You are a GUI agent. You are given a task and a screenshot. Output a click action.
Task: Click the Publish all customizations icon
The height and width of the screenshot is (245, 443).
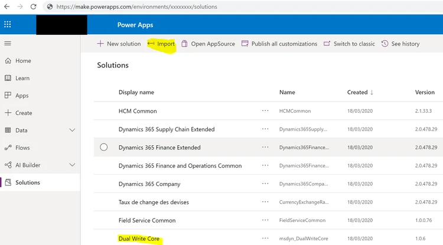coord(245,44)
